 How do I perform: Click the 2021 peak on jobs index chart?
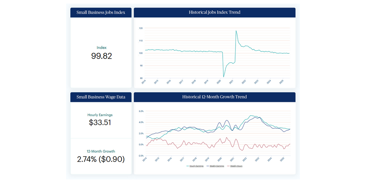point(236,31)
